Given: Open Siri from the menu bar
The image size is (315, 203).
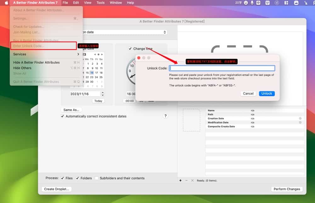Looking at the screenshot, I should (x=277, y=3).
